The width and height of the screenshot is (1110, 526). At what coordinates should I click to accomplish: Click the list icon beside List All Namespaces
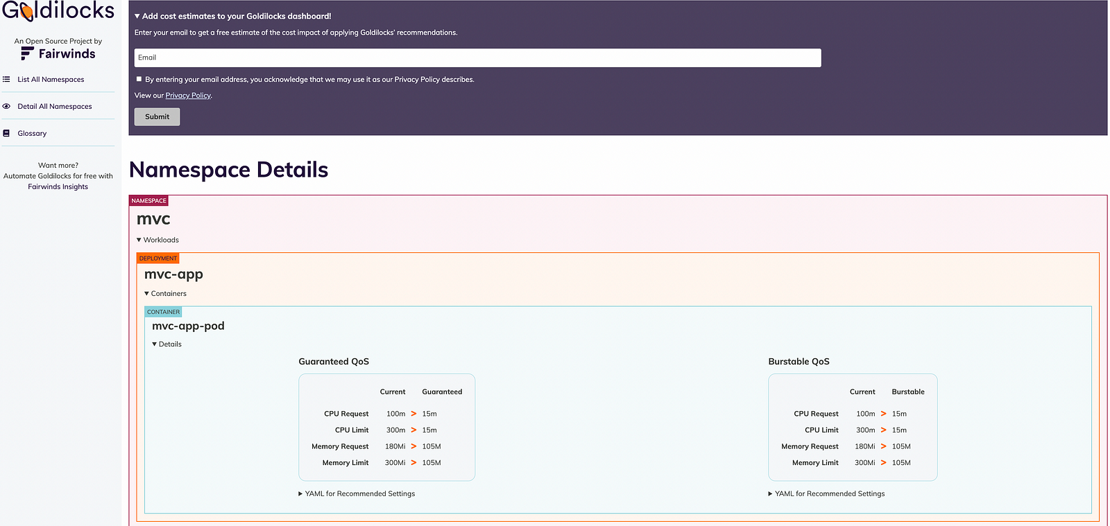[6, 80]
